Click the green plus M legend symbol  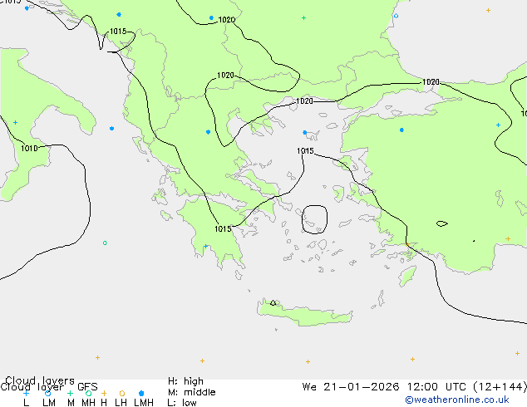pyautogui.click(x=70, y=393)
